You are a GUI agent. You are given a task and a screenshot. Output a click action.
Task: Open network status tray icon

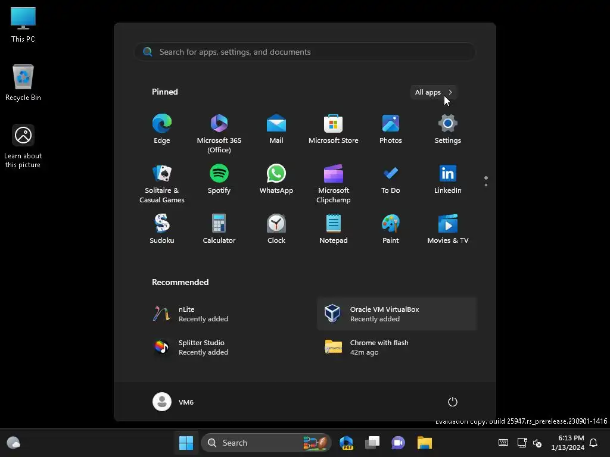(x=522, y=443)
